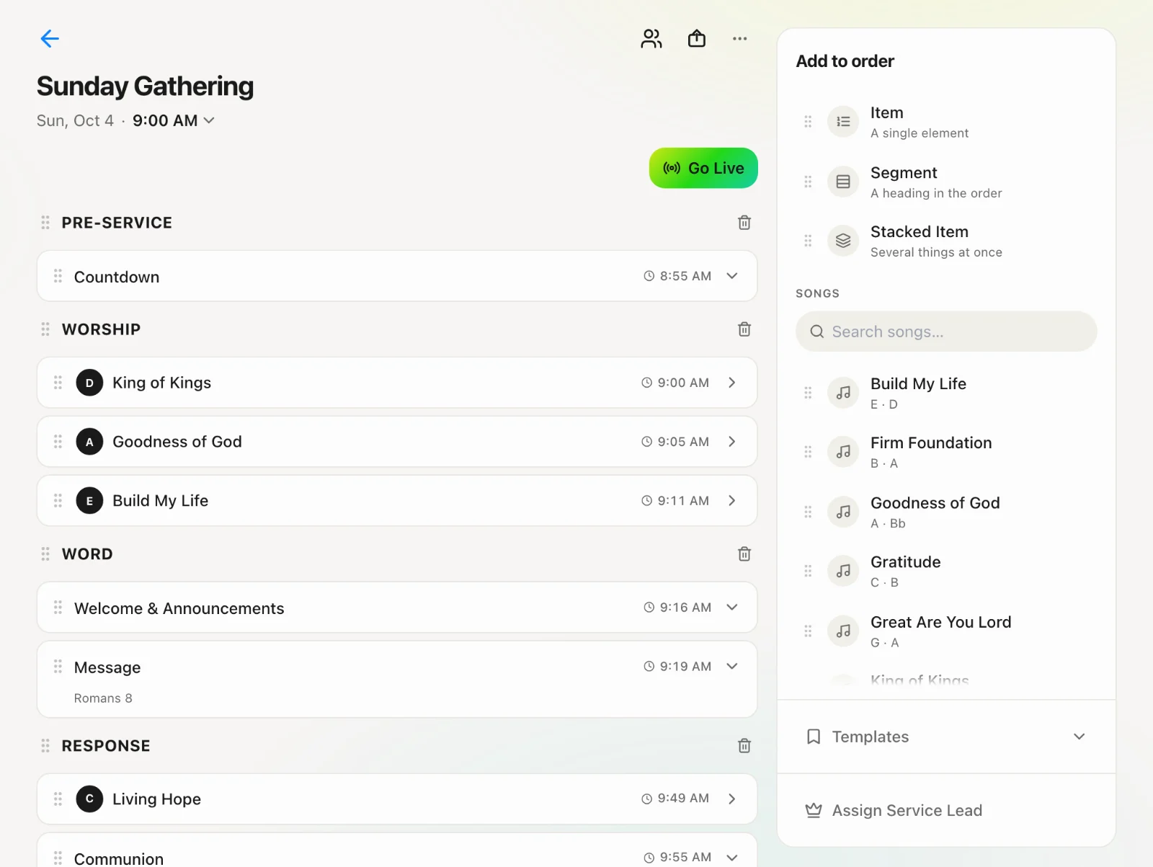Click the Goodness of God song in list
Screen dimensions: 1153x867
(946, 512)
